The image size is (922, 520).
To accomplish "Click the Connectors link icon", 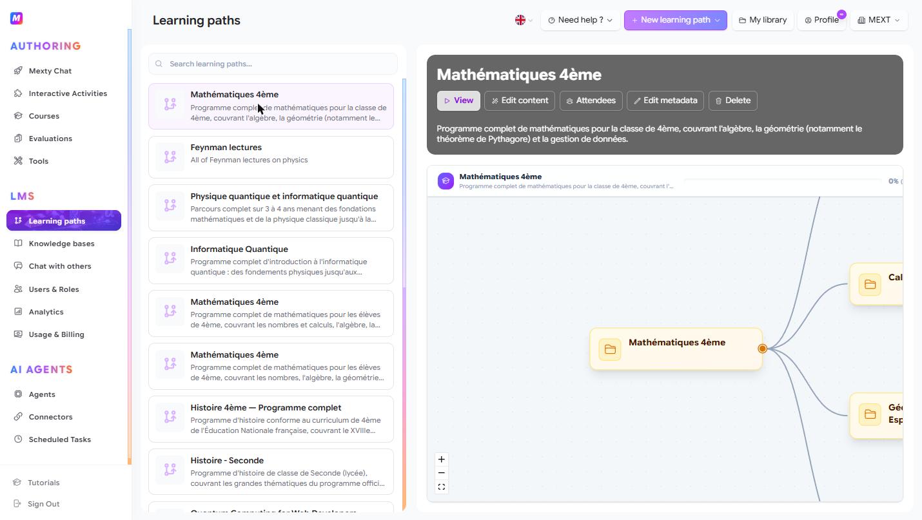I will pyautogui.click(x=18, y=417).
